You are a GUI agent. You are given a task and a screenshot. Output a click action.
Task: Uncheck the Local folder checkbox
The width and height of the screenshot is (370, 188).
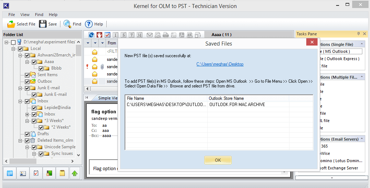pos(20,49)
